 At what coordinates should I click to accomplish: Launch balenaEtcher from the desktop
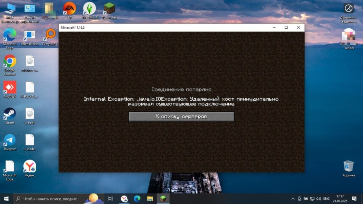pyautogui.click(x=30, y=37)
